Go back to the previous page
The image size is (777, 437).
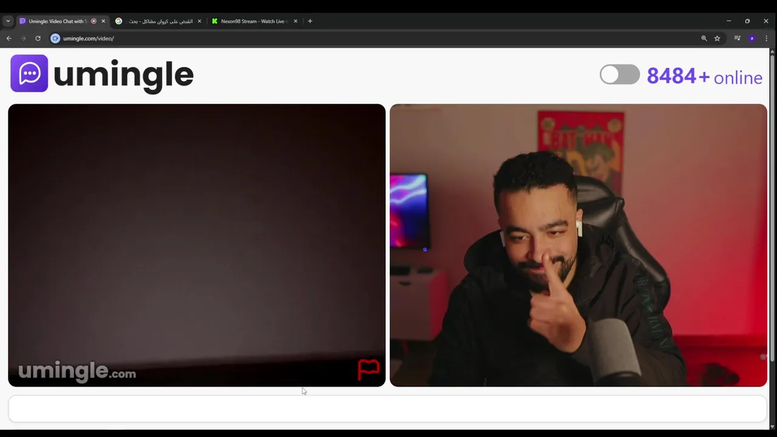tap(8, 38)
